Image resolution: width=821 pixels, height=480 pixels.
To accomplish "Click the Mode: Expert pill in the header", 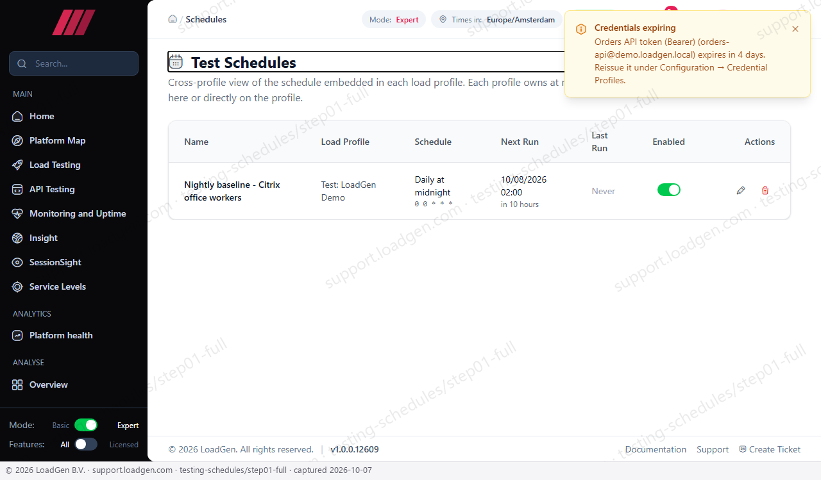I will pyautogui.click(x=394, y=20).
